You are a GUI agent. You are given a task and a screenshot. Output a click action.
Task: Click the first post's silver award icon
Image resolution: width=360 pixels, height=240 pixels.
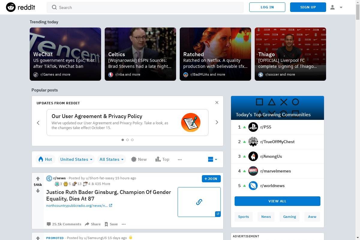(x=57, y=184)
